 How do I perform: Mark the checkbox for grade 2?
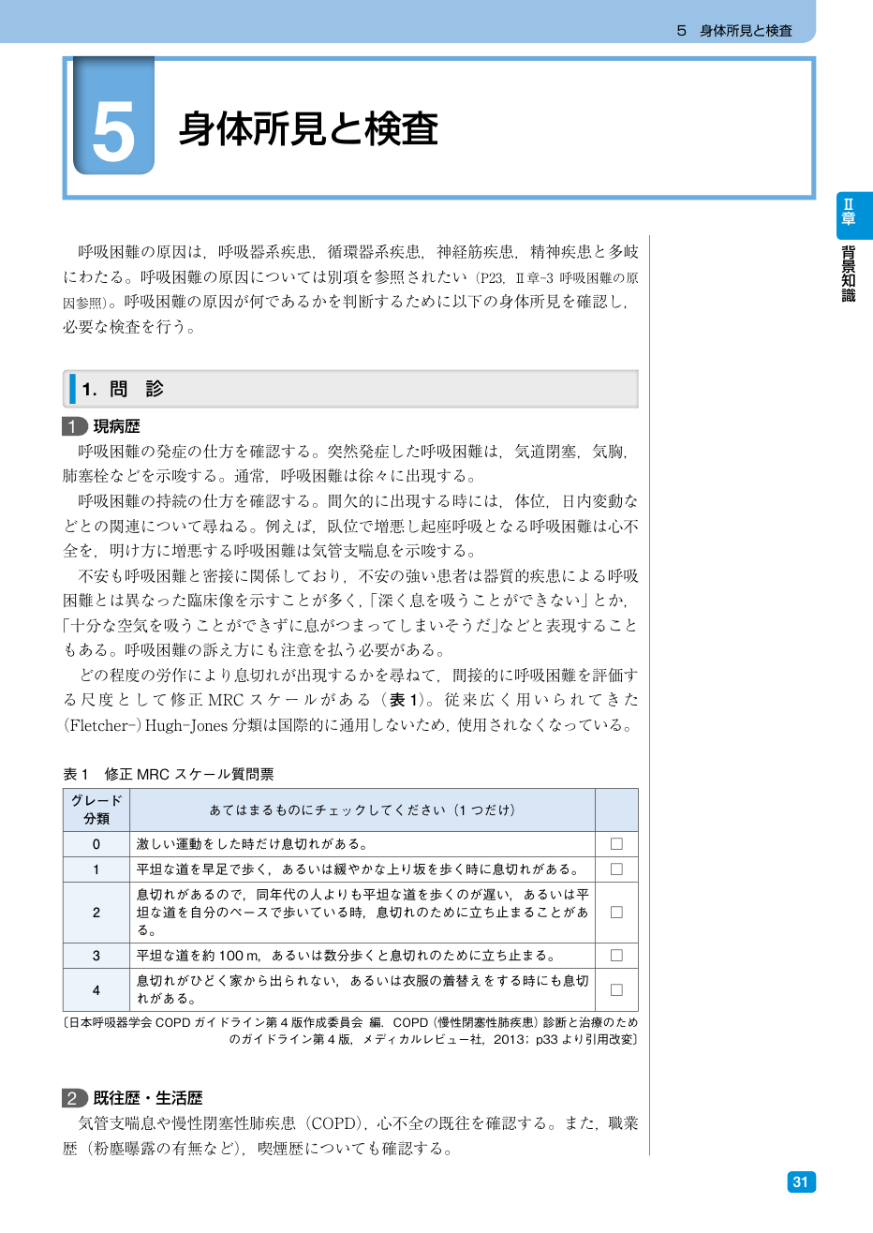[x=616, y=912]
